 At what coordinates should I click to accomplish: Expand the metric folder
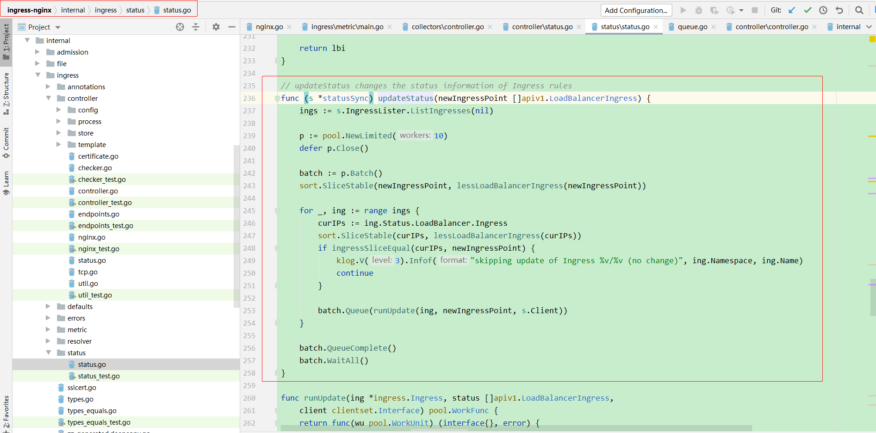pyautogui.click(x=48, y=329)
